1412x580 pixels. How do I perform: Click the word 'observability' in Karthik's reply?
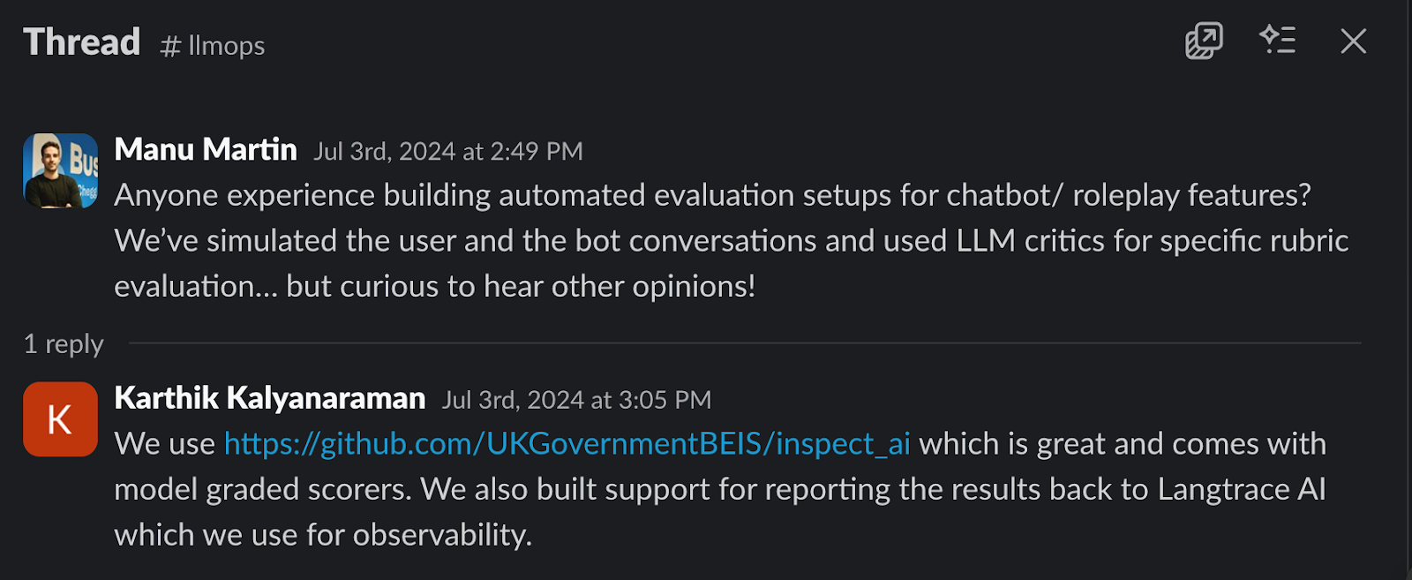point(439,534)
